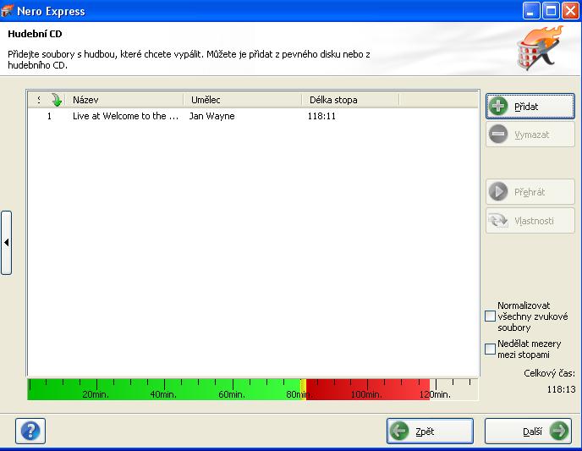
Task: Click the Nero burning logo in the header
Action: click(x=540, y=48)
